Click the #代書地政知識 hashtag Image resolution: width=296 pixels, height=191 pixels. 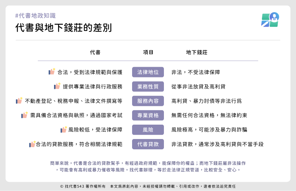pyautogui.click(x=36, y=15)
